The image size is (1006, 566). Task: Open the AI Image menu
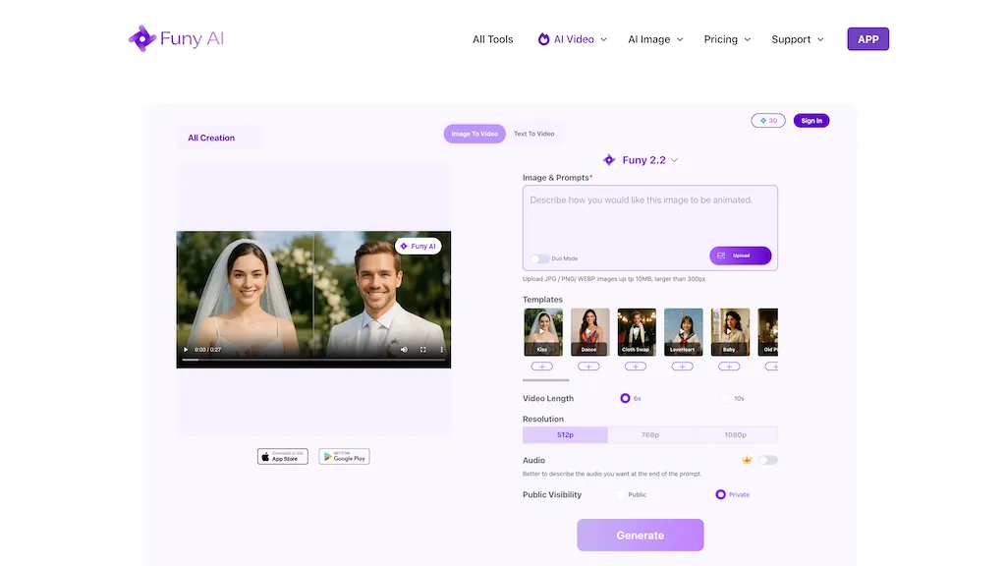click(655, 39)
